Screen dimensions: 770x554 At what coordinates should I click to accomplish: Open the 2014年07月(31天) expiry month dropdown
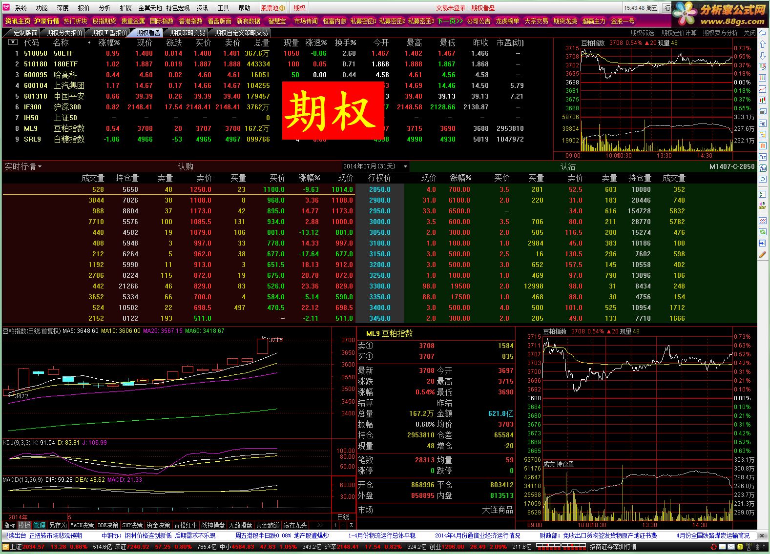375,166
